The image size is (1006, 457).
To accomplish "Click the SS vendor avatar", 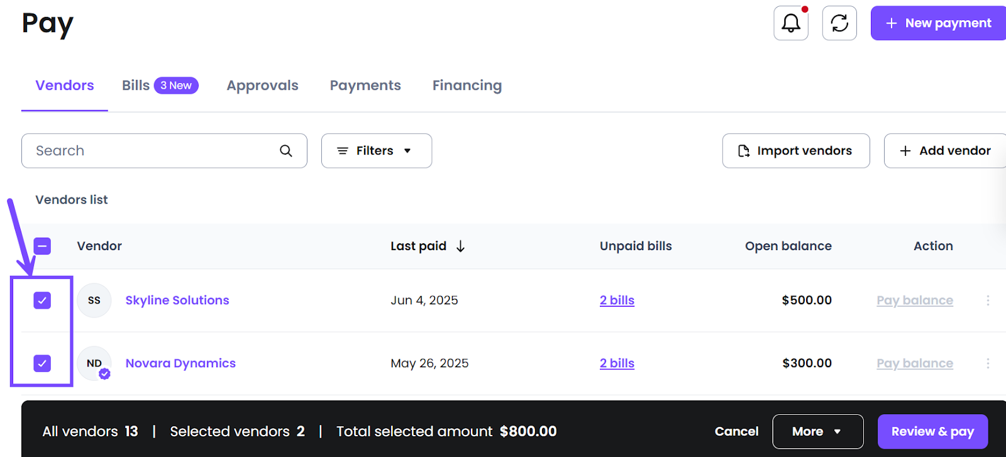I will [94, 300].
